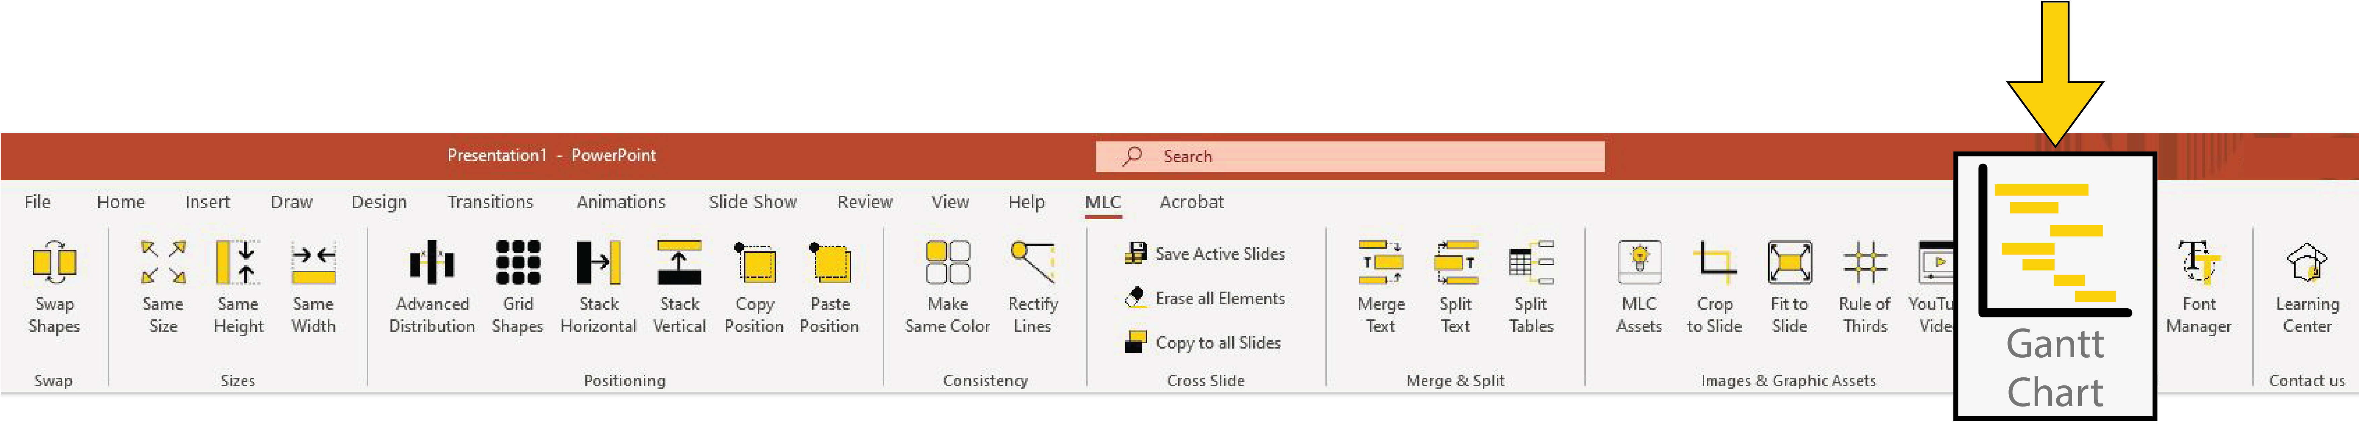Open the Font Manager
Screen dimensions: 2359x431
pyautogui.click(x=2198, y=263)
